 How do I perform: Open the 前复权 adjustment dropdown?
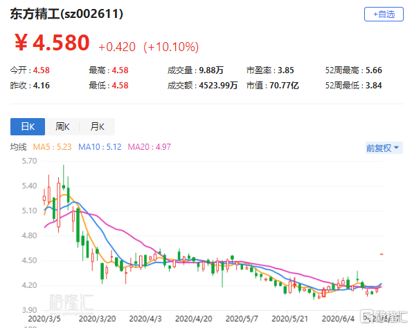(384, 148)
